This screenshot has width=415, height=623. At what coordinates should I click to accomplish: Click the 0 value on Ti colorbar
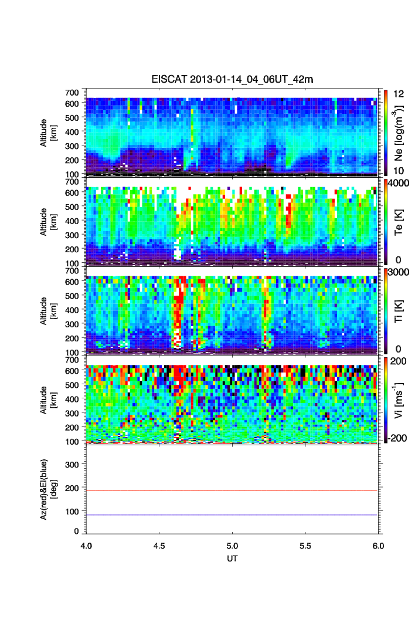pos(399,349)
